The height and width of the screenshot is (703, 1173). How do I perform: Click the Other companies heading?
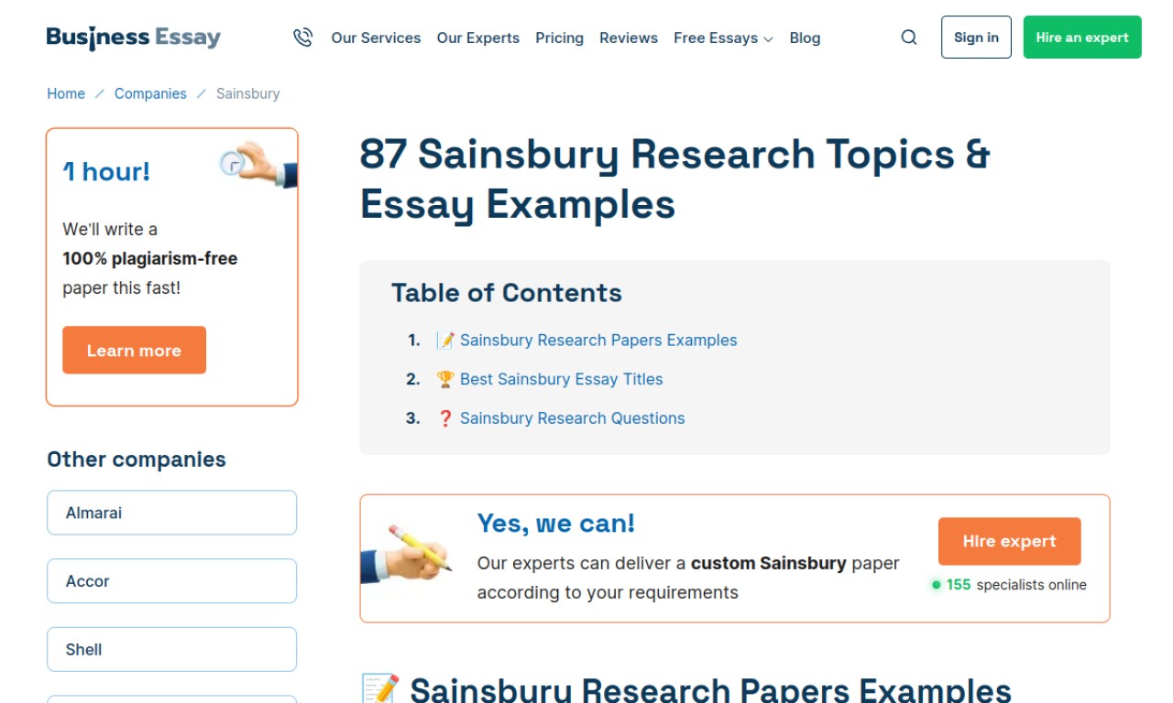click(x=137, y=460)
